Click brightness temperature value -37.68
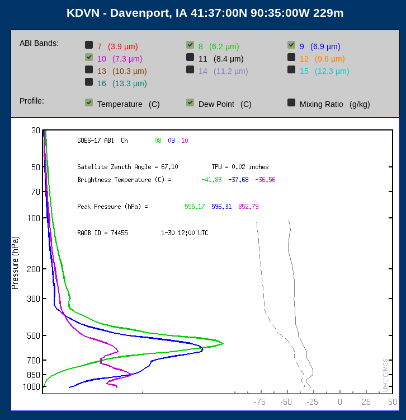The width and height of the screenshot is (406, 420). click(x=238, y=180)
